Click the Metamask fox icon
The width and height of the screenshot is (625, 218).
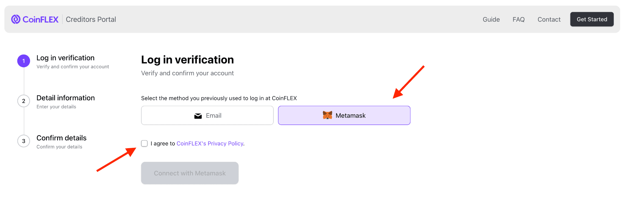(327, 115)
